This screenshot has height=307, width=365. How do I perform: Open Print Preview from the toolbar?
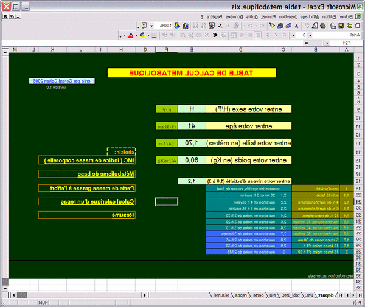click(315, 26)
